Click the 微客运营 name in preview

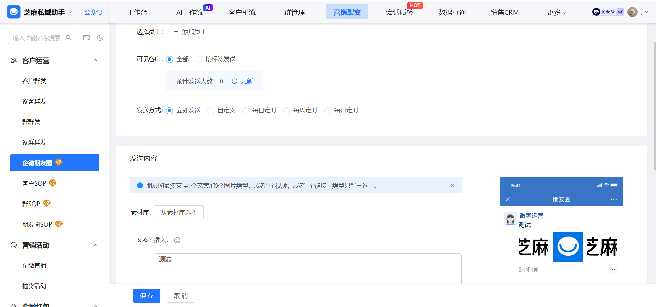531,216
